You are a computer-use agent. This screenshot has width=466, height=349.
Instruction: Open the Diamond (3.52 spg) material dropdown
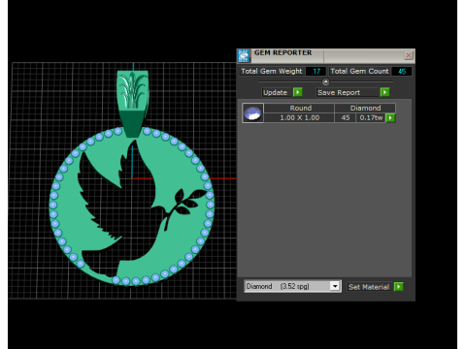point(335,286)
